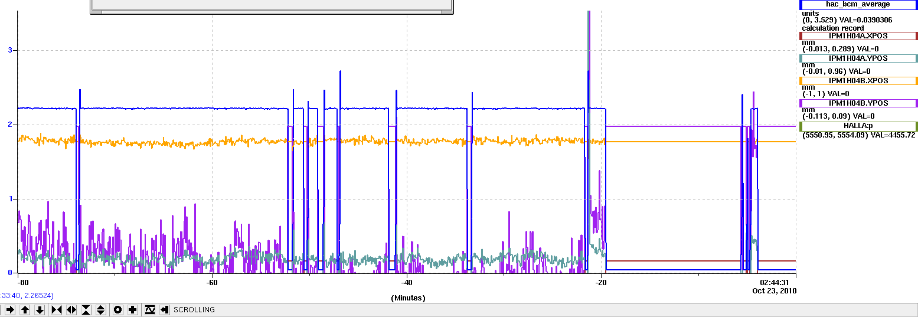Click the 'calculation record' label

click(x=833, y=28)
